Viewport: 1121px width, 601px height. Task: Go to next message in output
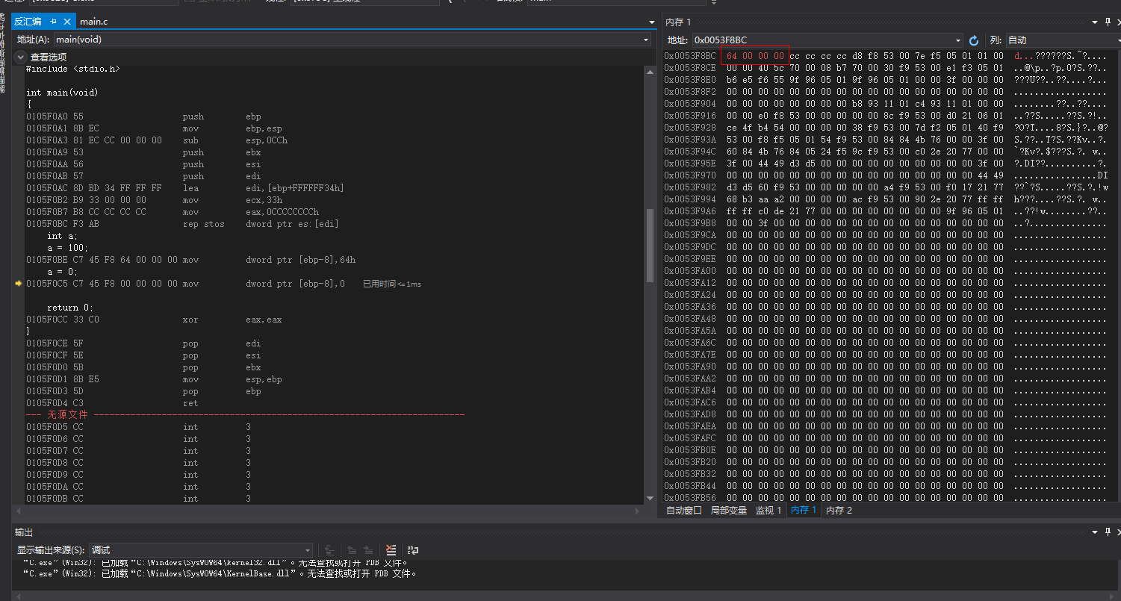click(x=368, y=550)
